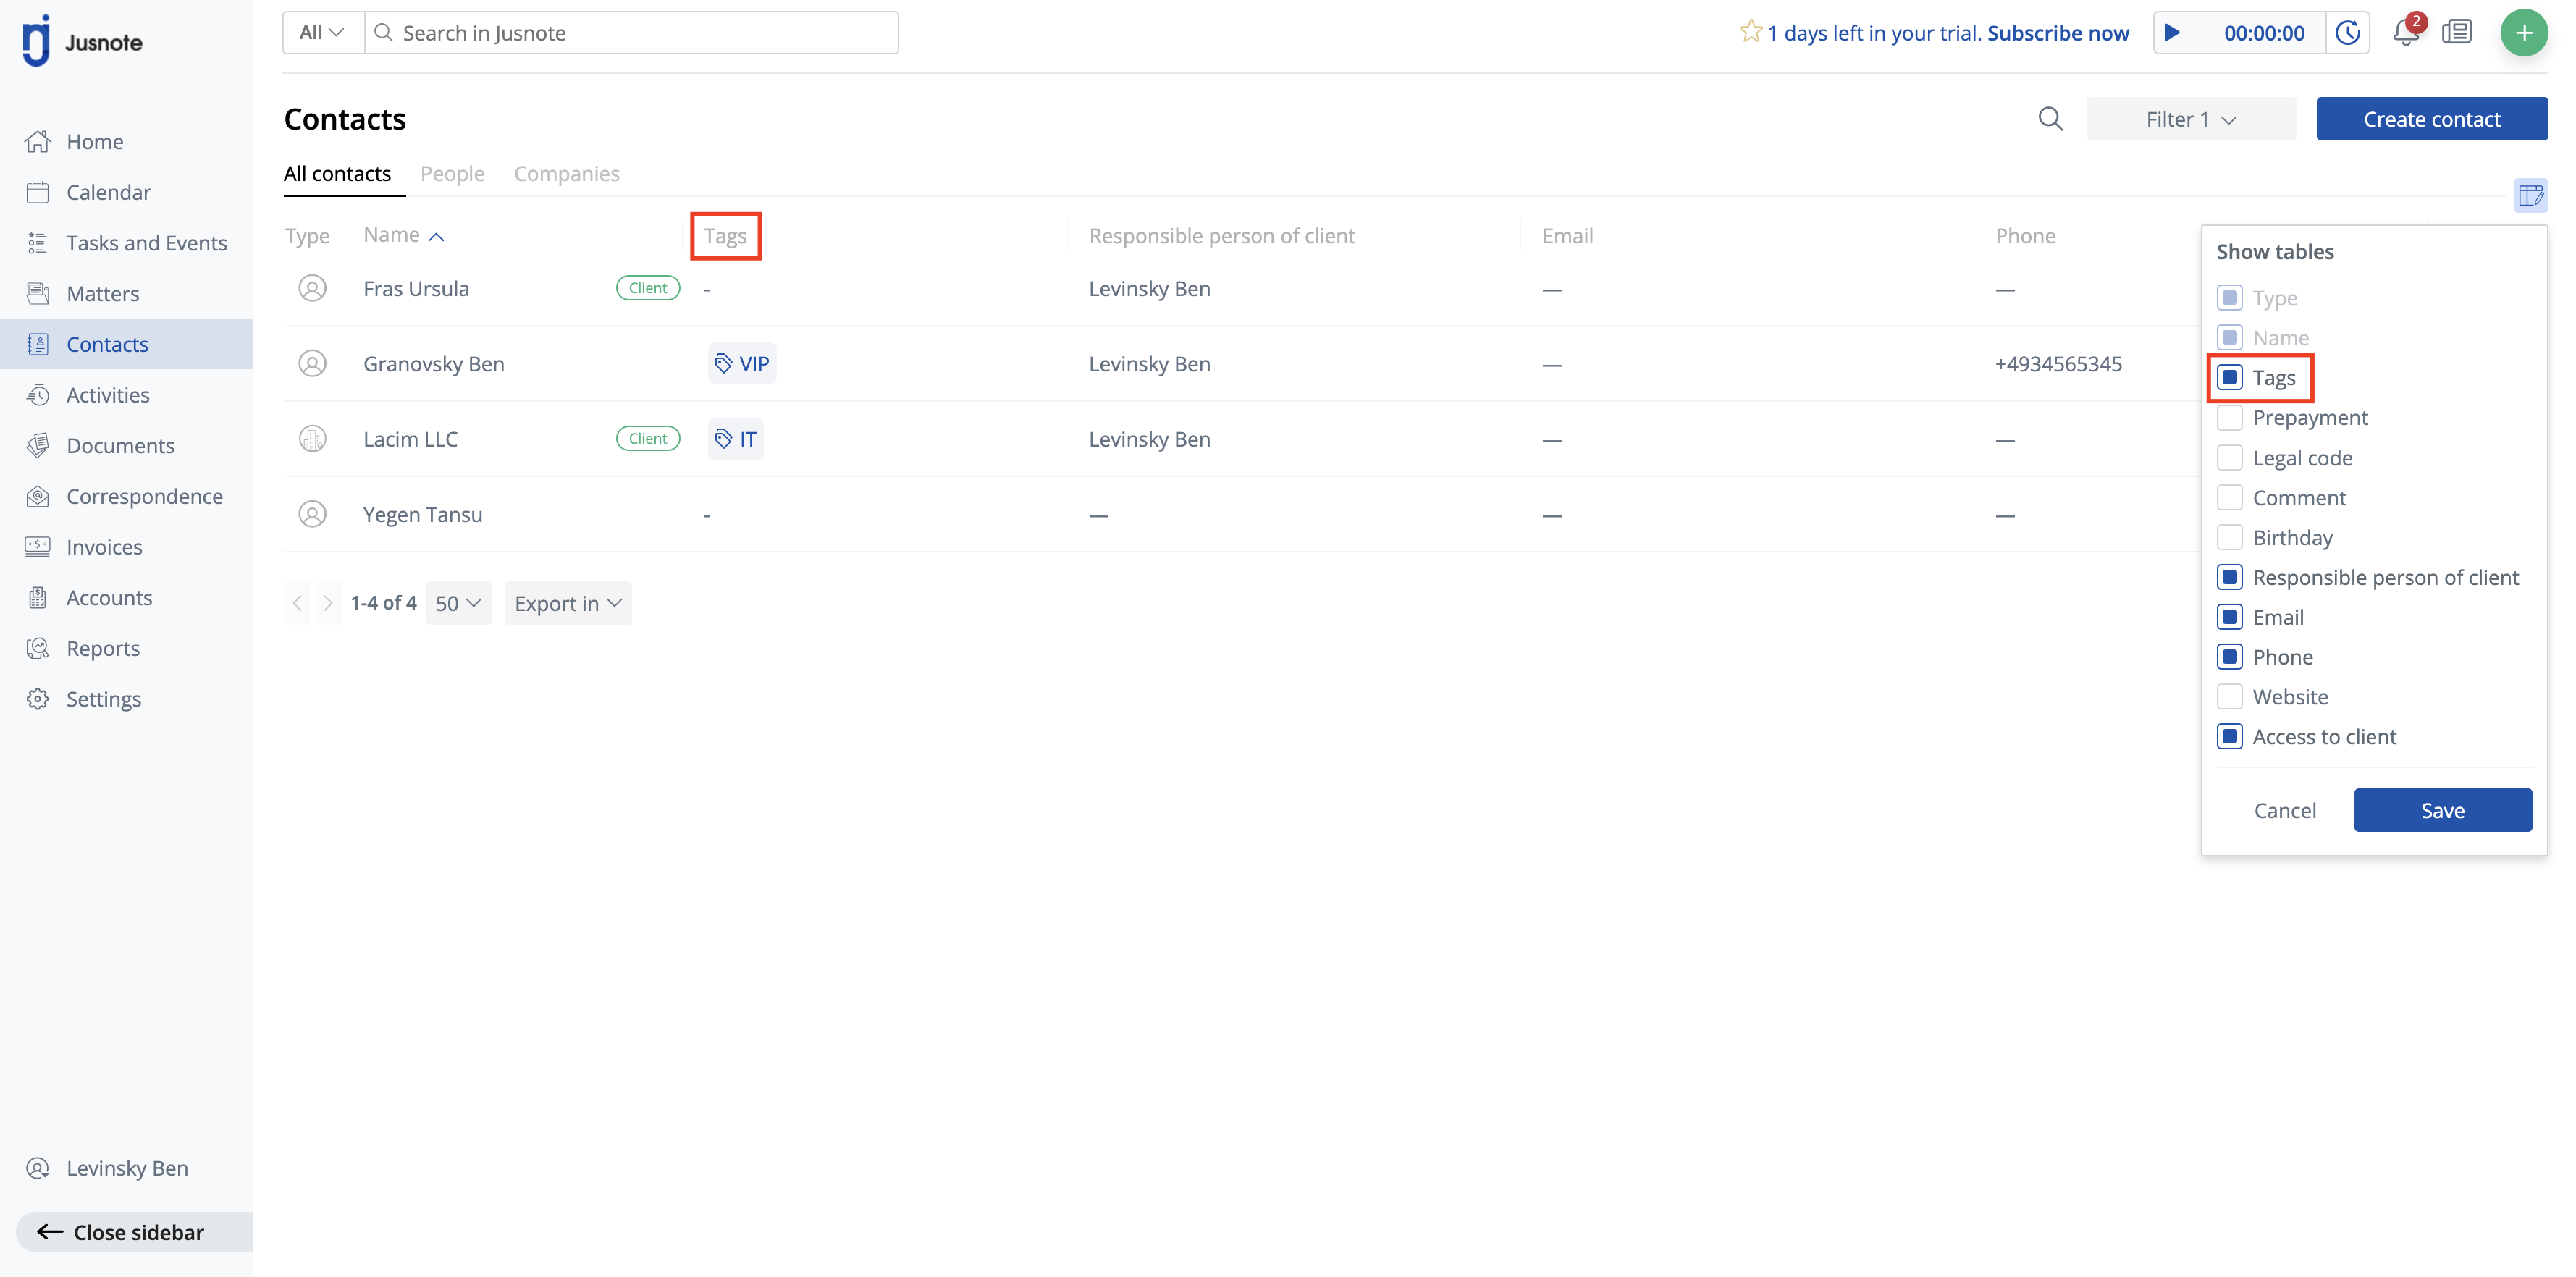This screenshot has width=2576, height=1277.
Task: Click the green plus quick-add button
Action: tap(2524, 32)
